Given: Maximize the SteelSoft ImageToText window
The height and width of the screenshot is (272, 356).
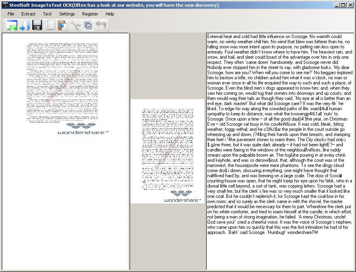Looking at the screenshot, I should tap(344, 5).
